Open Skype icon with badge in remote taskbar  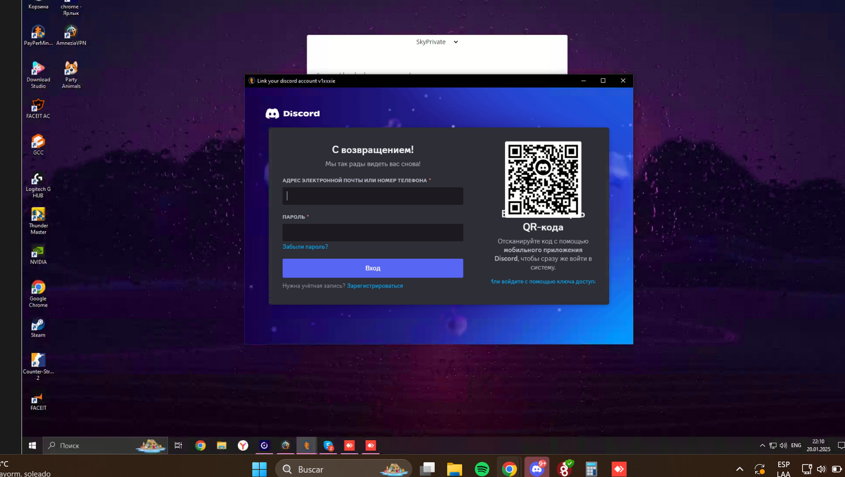click(328, 445)
